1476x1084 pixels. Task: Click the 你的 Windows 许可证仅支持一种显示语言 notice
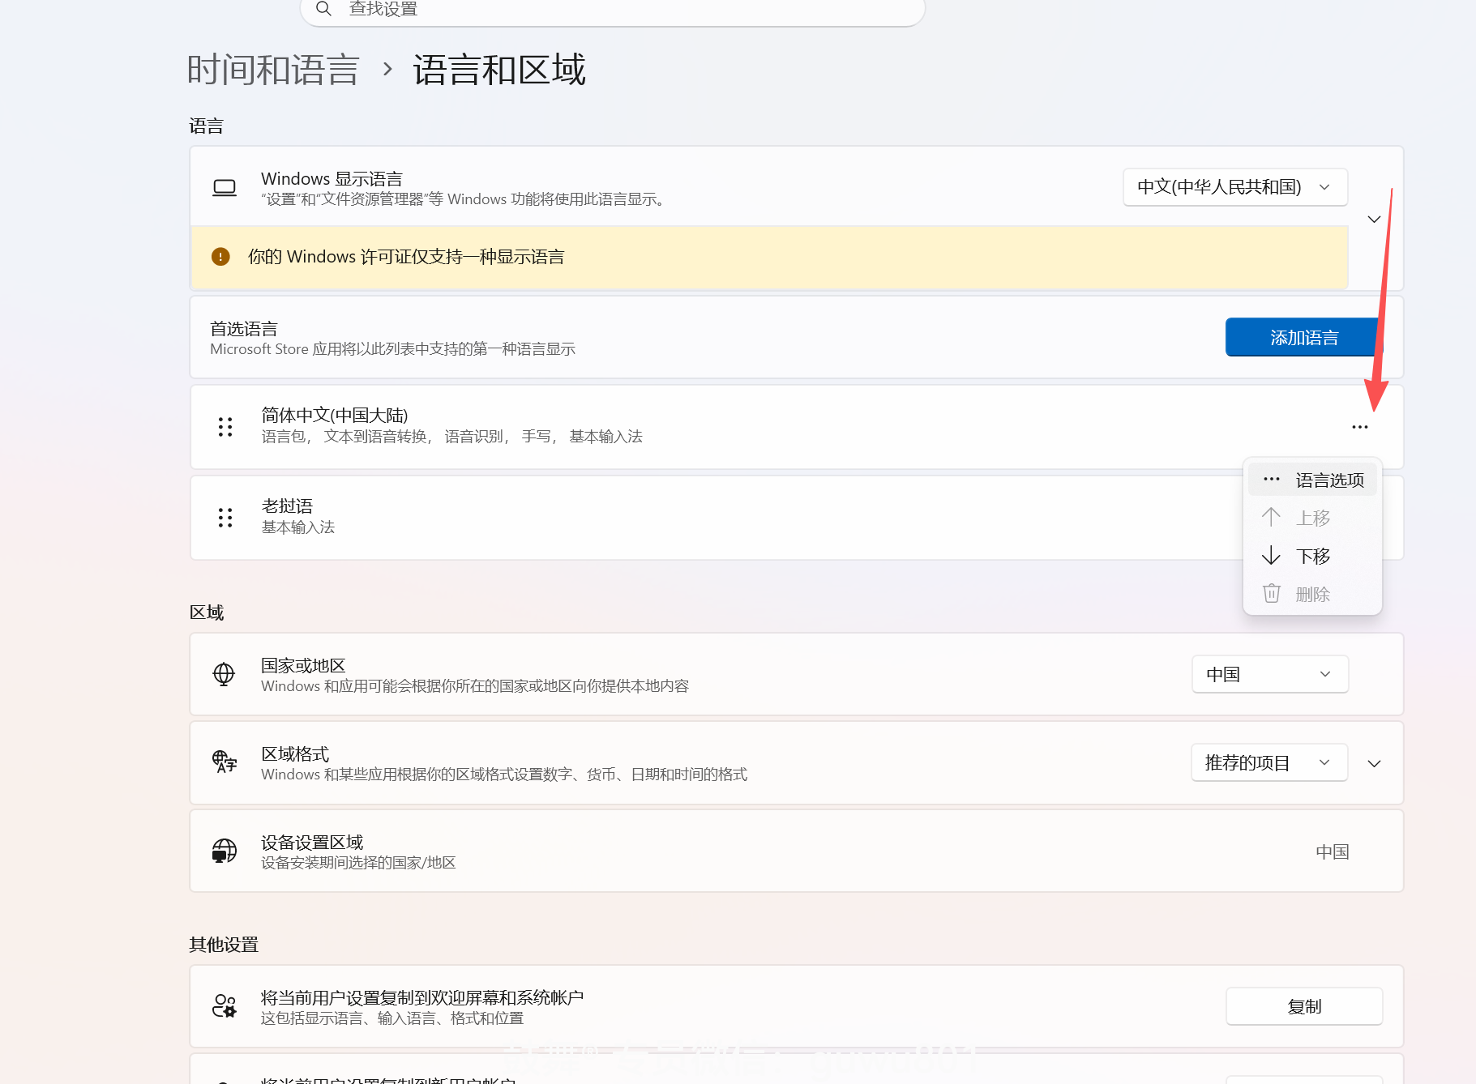769,257
